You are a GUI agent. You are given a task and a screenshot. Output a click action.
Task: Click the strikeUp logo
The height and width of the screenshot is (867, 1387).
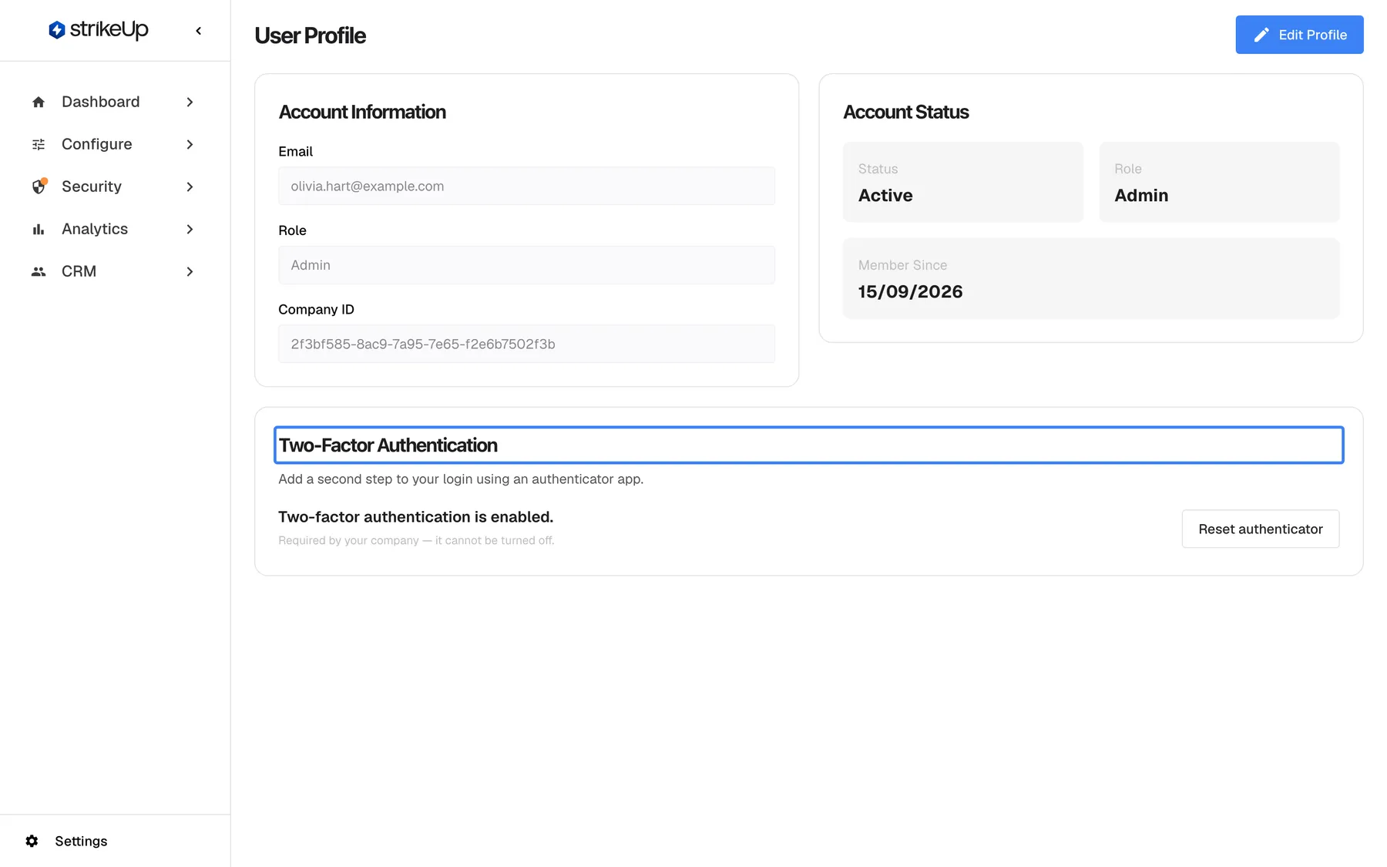point(98,30)
